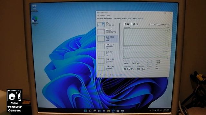Collapse Task Manager with Fewer details
Viewport: 206px width, 115px height.
pyautogui.click(x=103, y=75)
